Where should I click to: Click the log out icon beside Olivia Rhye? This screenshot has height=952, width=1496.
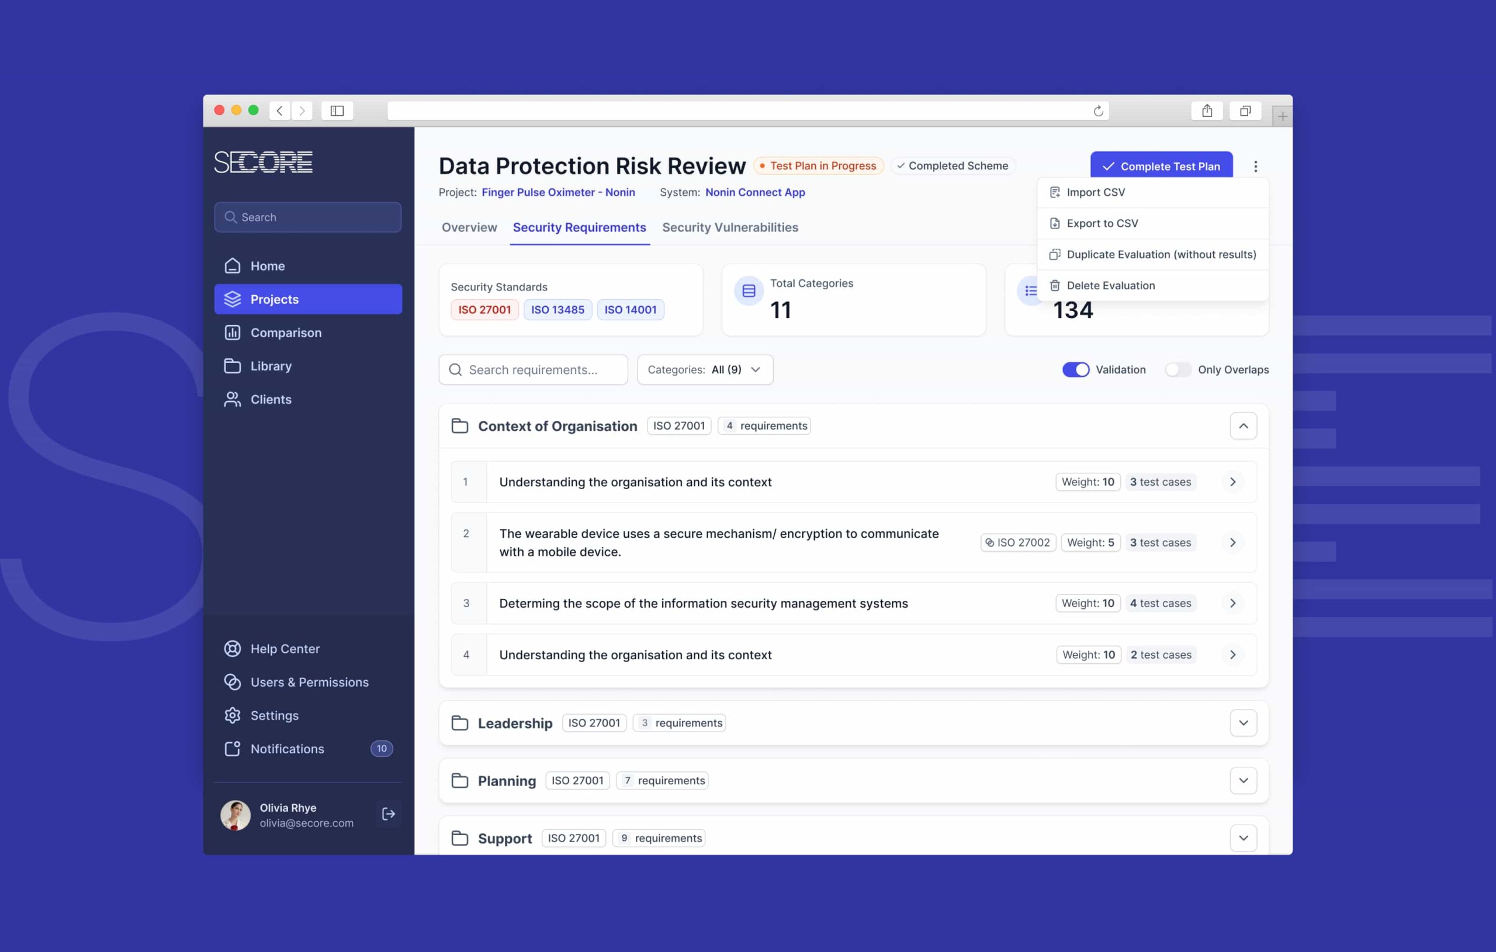click(388, 814)
